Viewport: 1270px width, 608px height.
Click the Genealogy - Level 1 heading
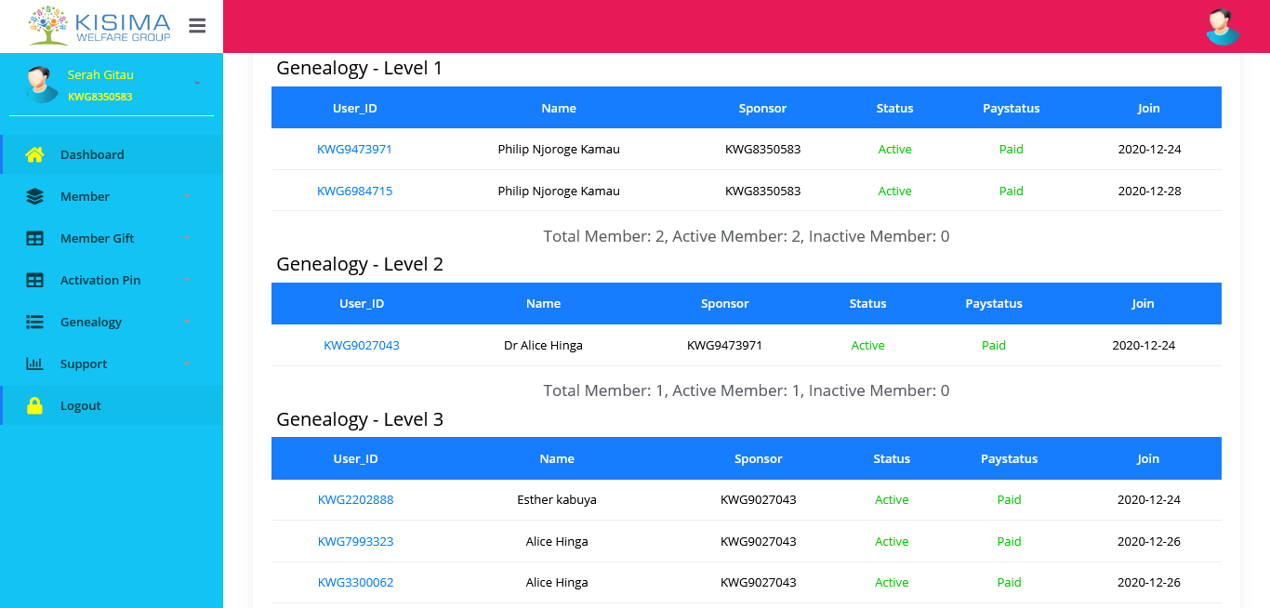[x=360, y=68]
